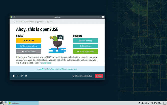Click the red Close button
167x105 pixels.
tap(99, 76)
